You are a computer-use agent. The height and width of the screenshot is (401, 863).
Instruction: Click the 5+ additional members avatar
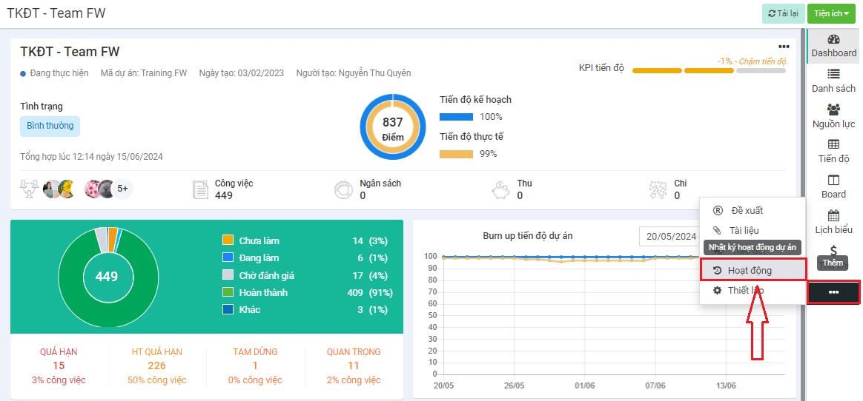coord(122,189)
